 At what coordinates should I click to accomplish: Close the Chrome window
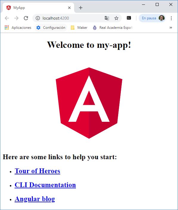pos(171,4)
